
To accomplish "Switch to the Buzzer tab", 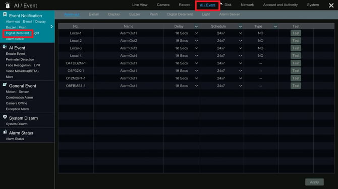I will 135,15.
